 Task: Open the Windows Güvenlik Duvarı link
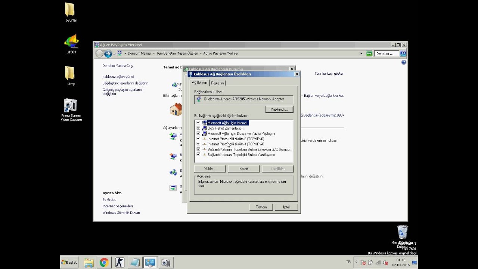point(121,213)
